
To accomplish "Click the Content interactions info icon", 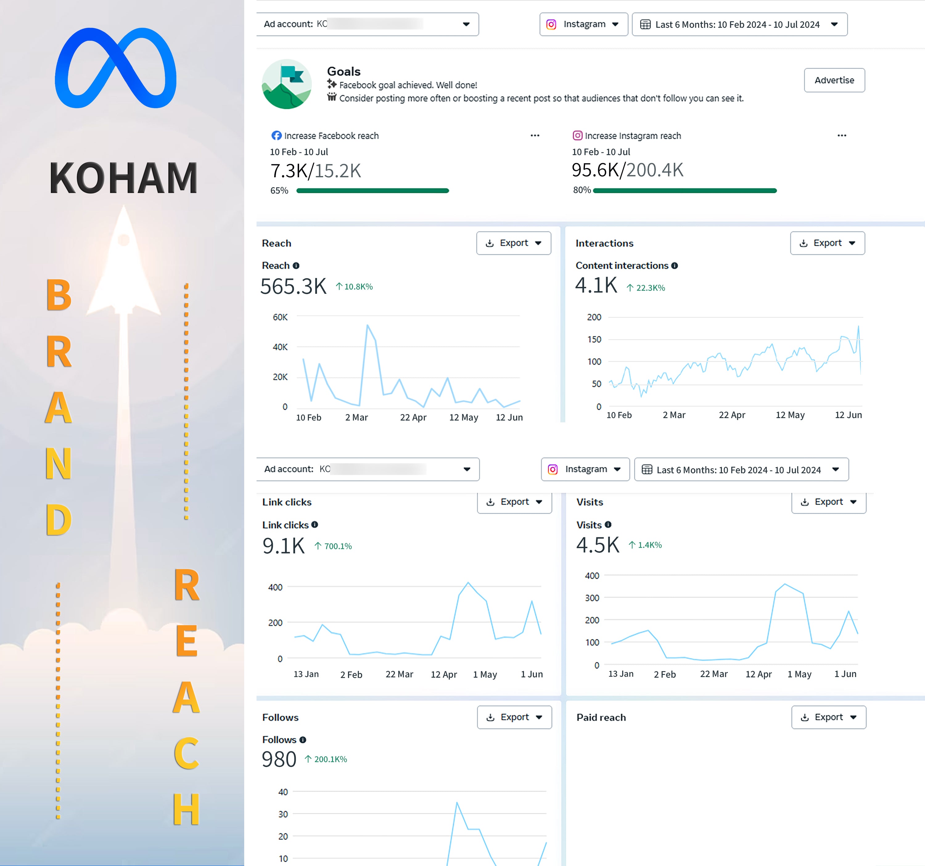I will coord(675,266).
